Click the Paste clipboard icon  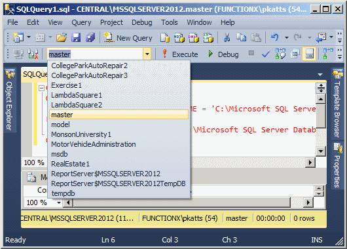(256, 37)
